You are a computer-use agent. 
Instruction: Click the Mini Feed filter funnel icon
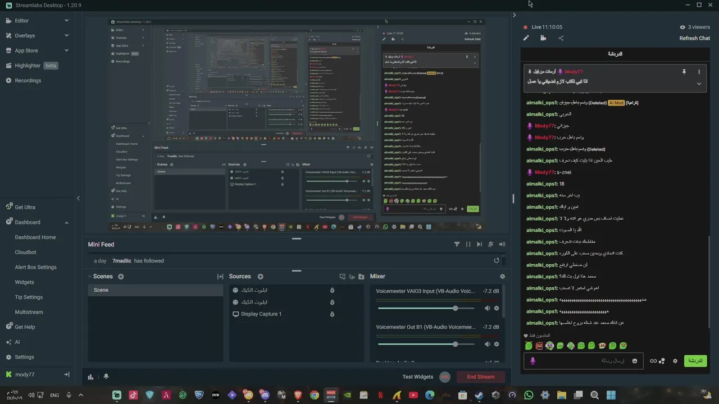tap(457, 244)
